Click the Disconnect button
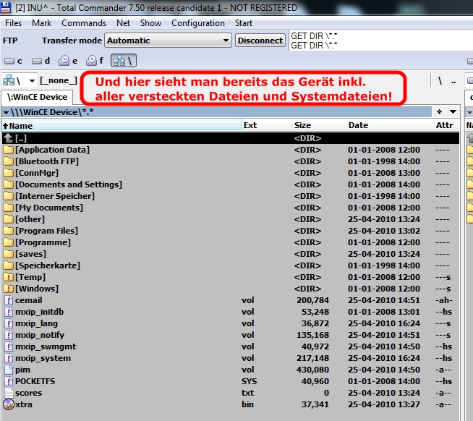Viewport: 473px width, 421px height. click(260, 41)
